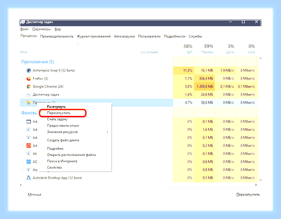Screen dimensions: 281x219
Task: Open Свойства from the context menu
Action: (54, 168)
